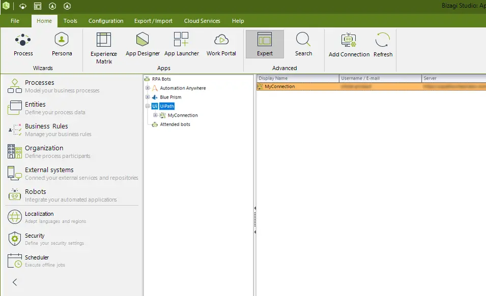Click the Bizagi logo in title bar
Image resolution: width=486 pixels, height=296 pixels.
pos(6,6)
